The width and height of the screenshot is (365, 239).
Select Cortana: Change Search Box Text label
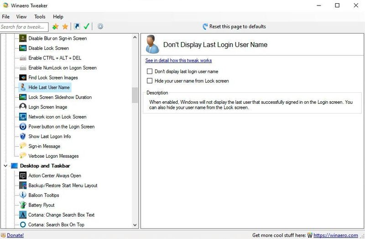[62, 214]
